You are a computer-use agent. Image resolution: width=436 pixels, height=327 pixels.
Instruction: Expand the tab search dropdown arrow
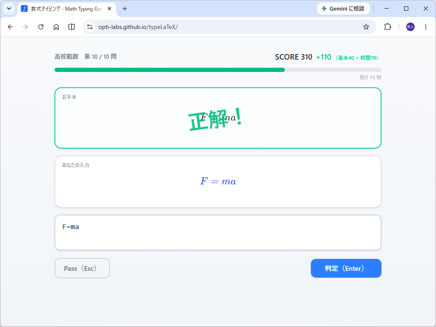[x=9, y=9]
